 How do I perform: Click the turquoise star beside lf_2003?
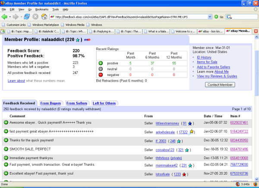[179, 141]
